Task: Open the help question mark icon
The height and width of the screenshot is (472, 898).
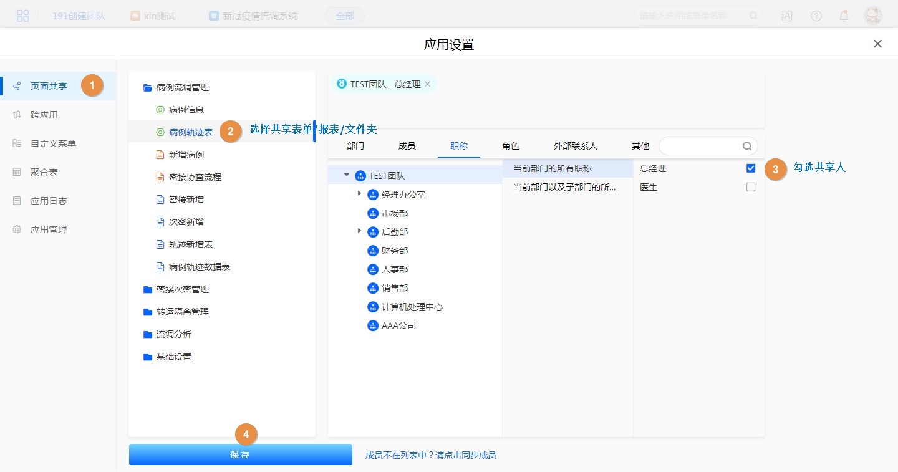Action: pos(816,16)
